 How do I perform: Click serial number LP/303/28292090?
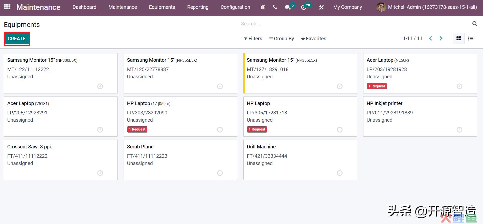[147, 113]
